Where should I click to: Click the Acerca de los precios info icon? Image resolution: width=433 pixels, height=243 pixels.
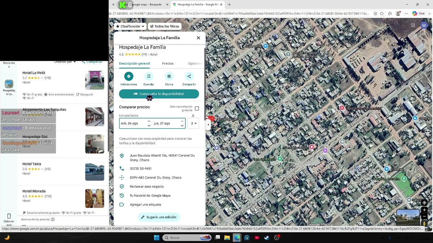pos(53,219)
